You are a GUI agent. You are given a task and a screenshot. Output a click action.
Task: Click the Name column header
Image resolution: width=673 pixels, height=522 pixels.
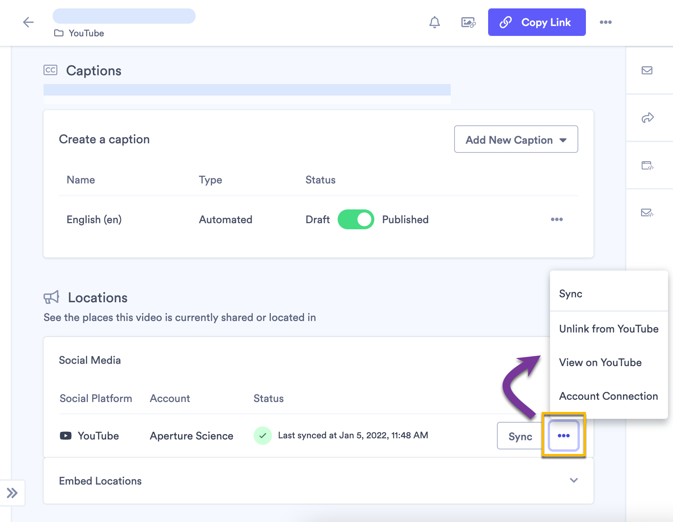[81, 180]
